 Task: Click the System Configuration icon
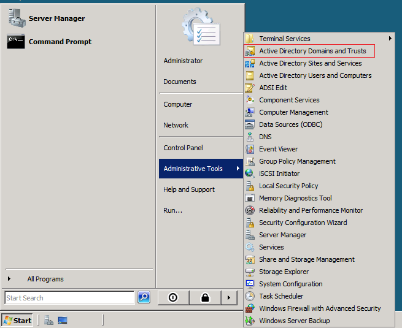(x=250, y=284)
